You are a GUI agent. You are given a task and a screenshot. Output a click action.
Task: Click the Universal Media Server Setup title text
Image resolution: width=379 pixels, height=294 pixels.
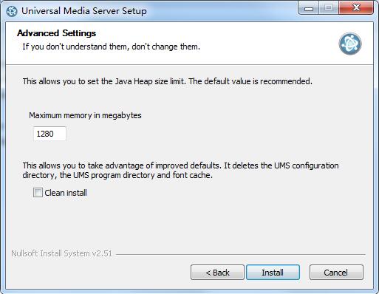click(84, 11)
